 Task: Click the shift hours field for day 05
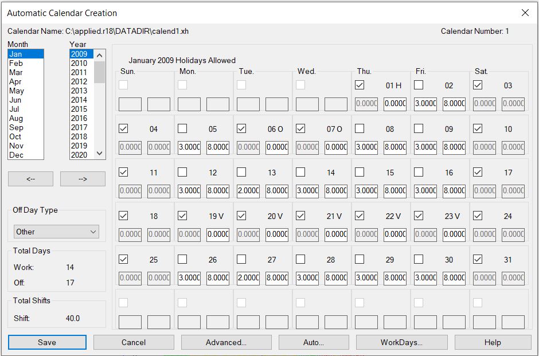click(218, 147)
